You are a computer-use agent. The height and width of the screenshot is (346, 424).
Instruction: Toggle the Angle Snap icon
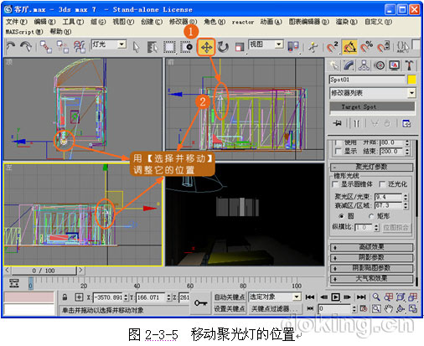pos(349,47)
